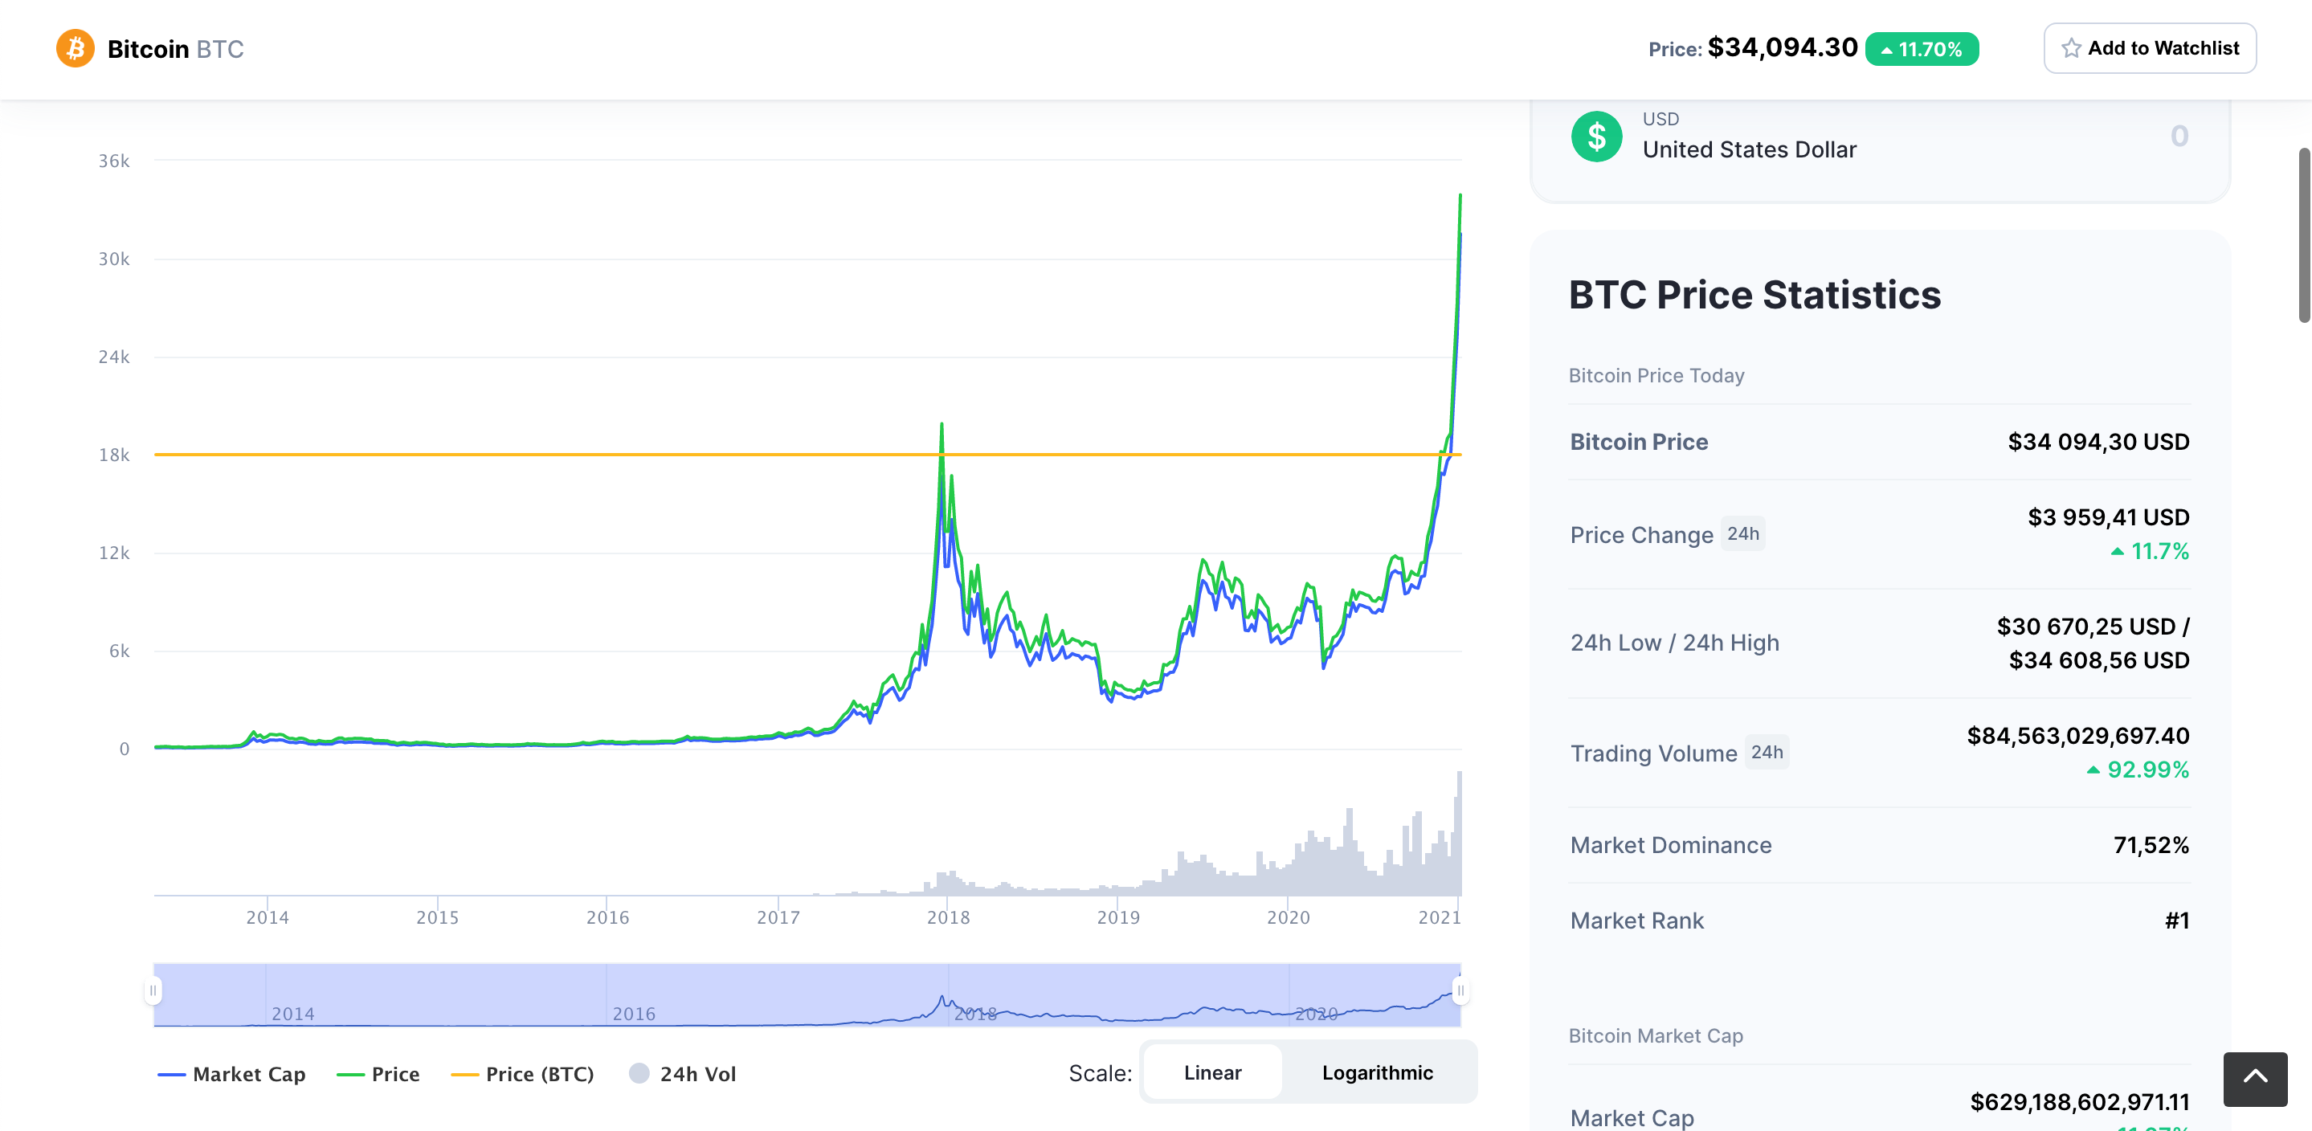Viewport: 2312px width, 1131px height.
Task: Toggle the 24h Vol series visibility
Action: click(x=682, y=1073)
